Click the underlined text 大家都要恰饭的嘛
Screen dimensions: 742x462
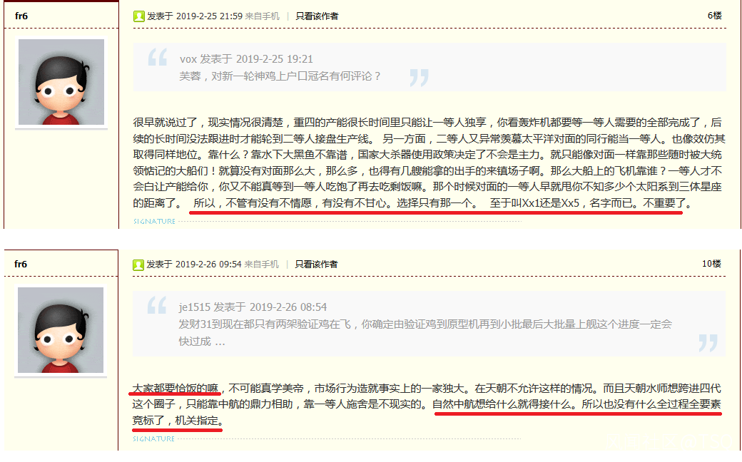175,389
